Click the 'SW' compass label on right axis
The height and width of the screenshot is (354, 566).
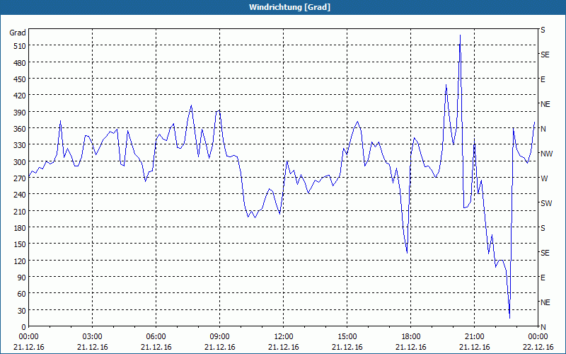546,203
